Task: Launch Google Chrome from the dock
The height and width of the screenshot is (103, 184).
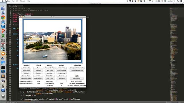Action: pos(3,17)
